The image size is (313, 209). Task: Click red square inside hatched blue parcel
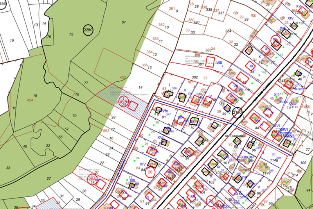(x=133, y=106)
